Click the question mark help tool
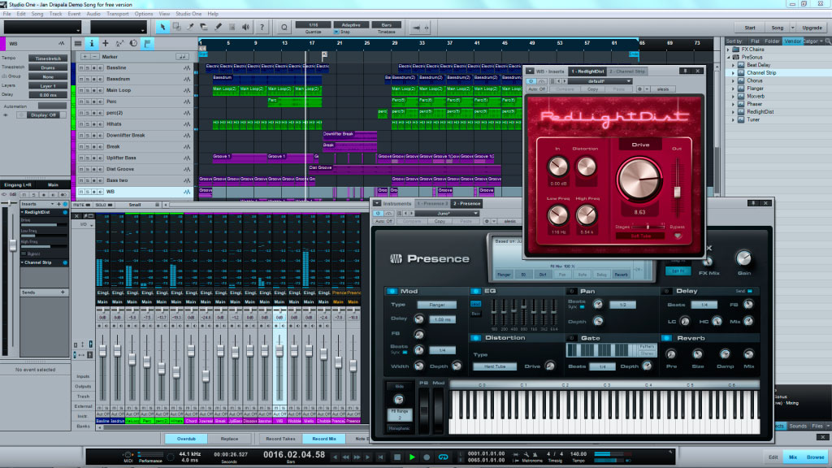832x468 pixels. coord(262,27)
